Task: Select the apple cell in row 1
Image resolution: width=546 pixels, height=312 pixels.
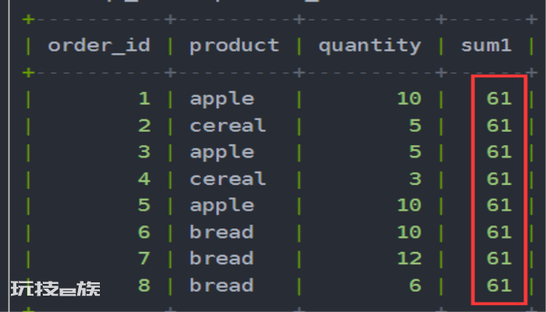Action: (222, 100)
